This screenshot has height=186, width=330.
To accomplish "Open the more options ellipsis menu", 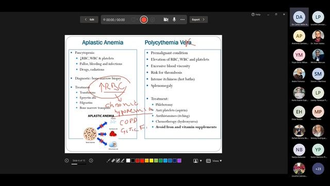I will [x=182, y=20].
